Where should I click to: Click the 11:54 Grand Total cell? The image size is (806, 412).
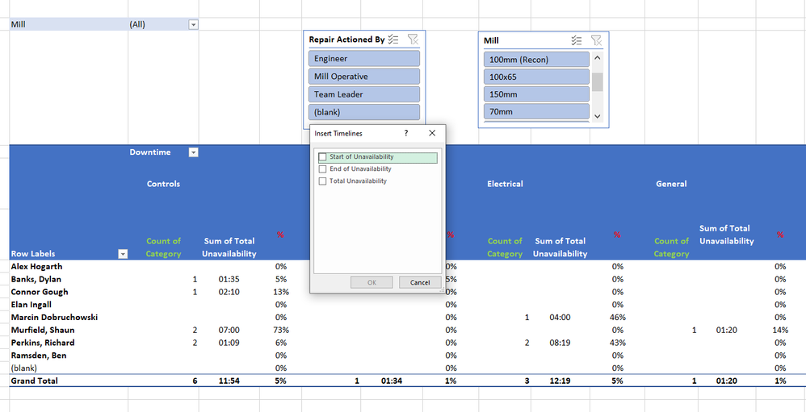pyautogui.click(x=229, y=381)
